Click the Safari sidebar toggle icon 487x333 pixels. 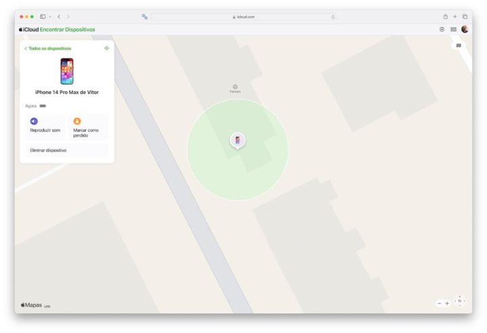[x=43, y=17]
